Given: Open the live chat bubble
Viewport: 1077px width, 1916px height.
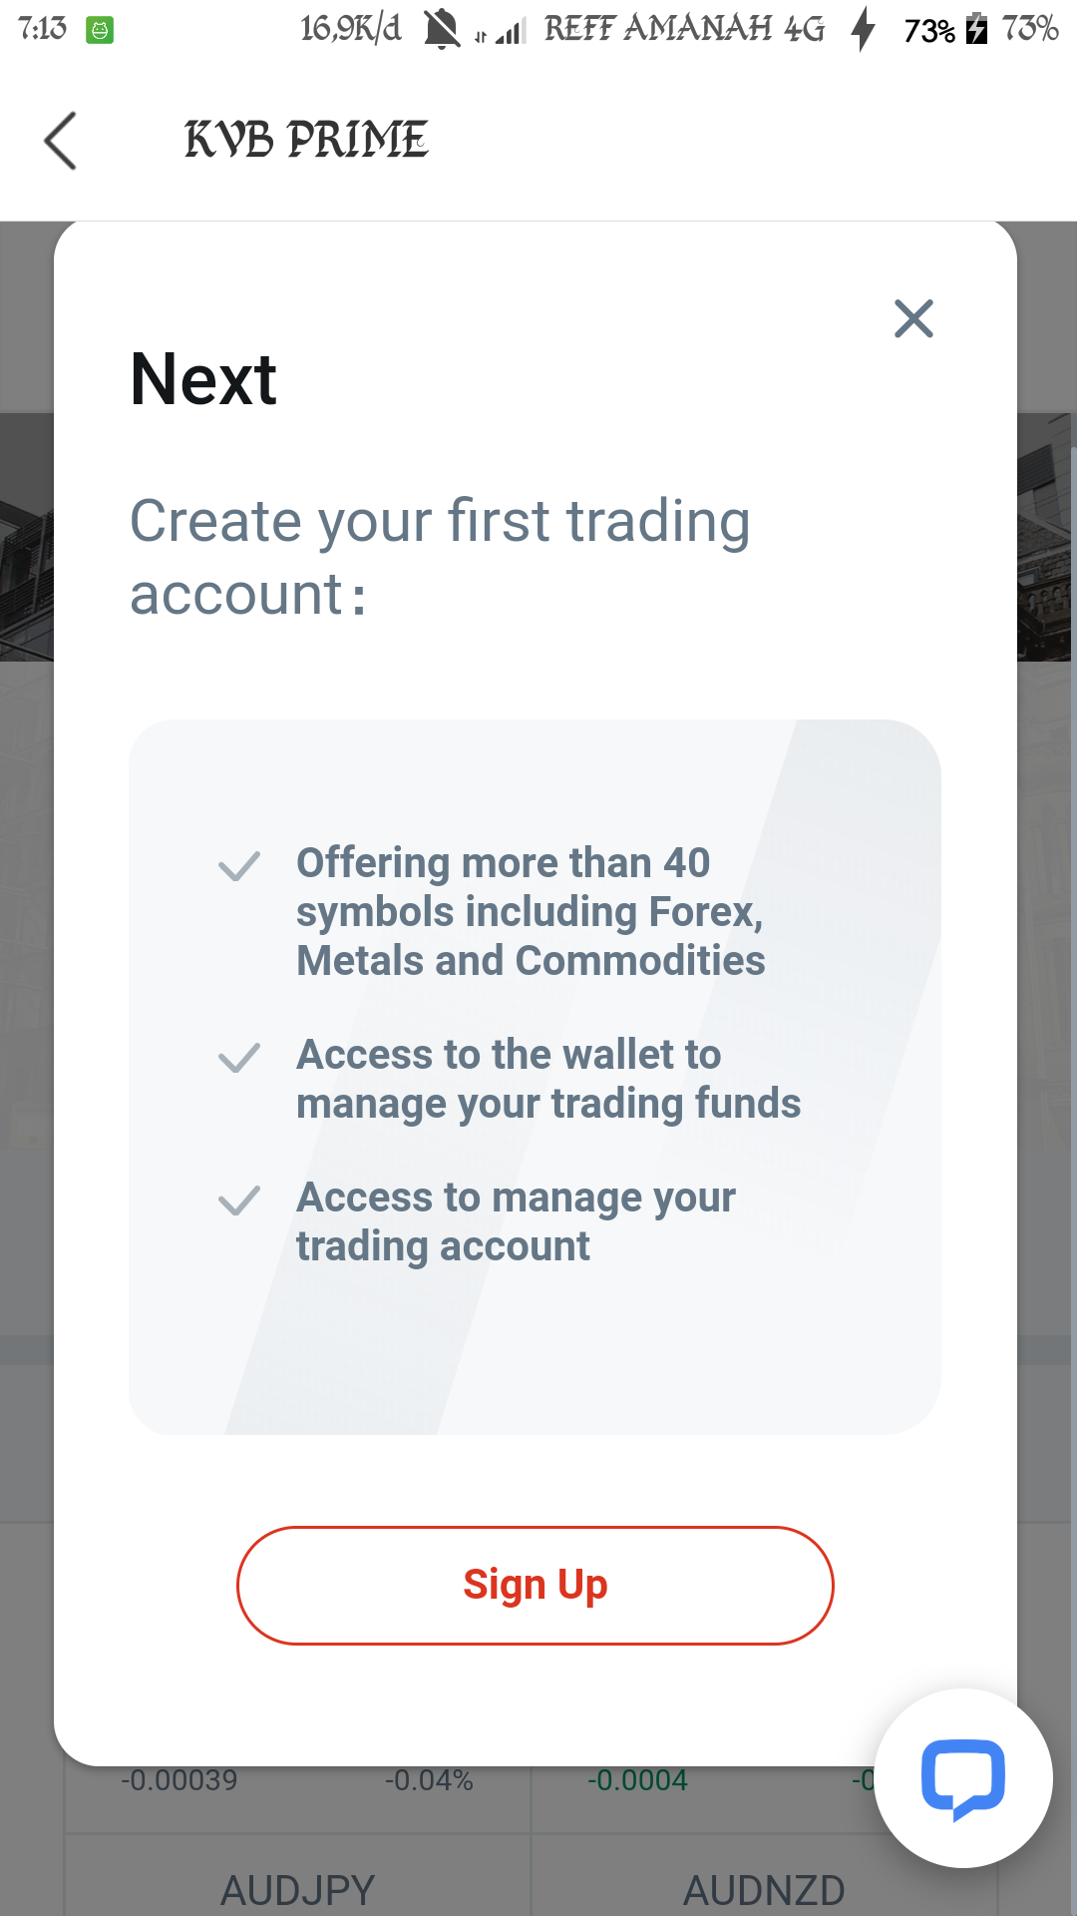Looking at the screenshot, I should [963, 1778].
